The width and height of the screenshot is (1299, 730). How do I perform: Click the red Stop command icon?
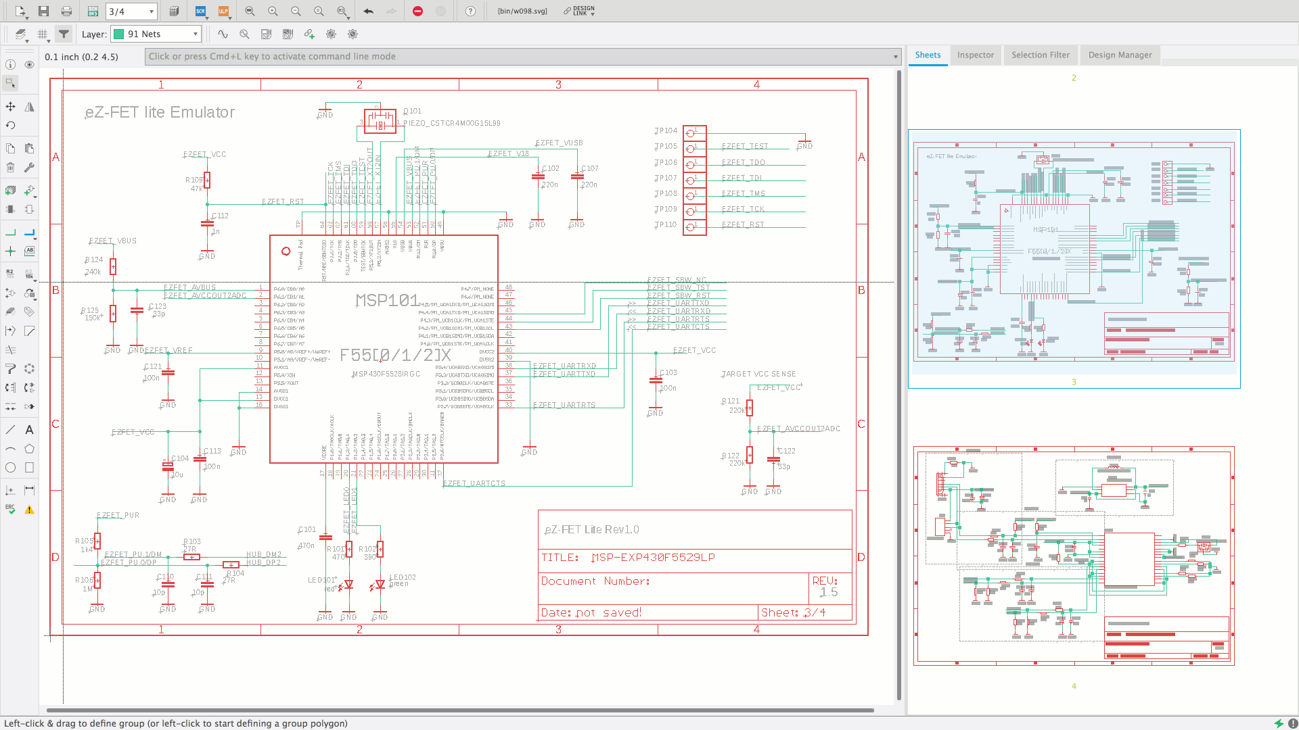pos(417,11)
